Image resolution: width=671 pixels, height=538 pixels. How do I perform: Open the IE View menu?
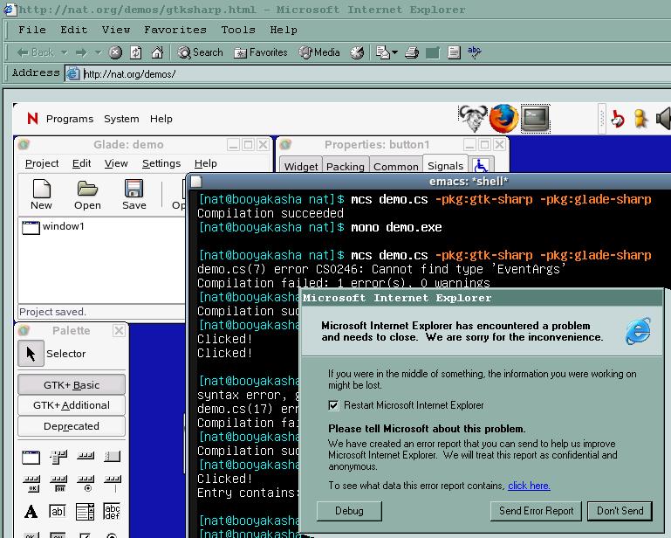pyautogui.click(x=115, y=30)
